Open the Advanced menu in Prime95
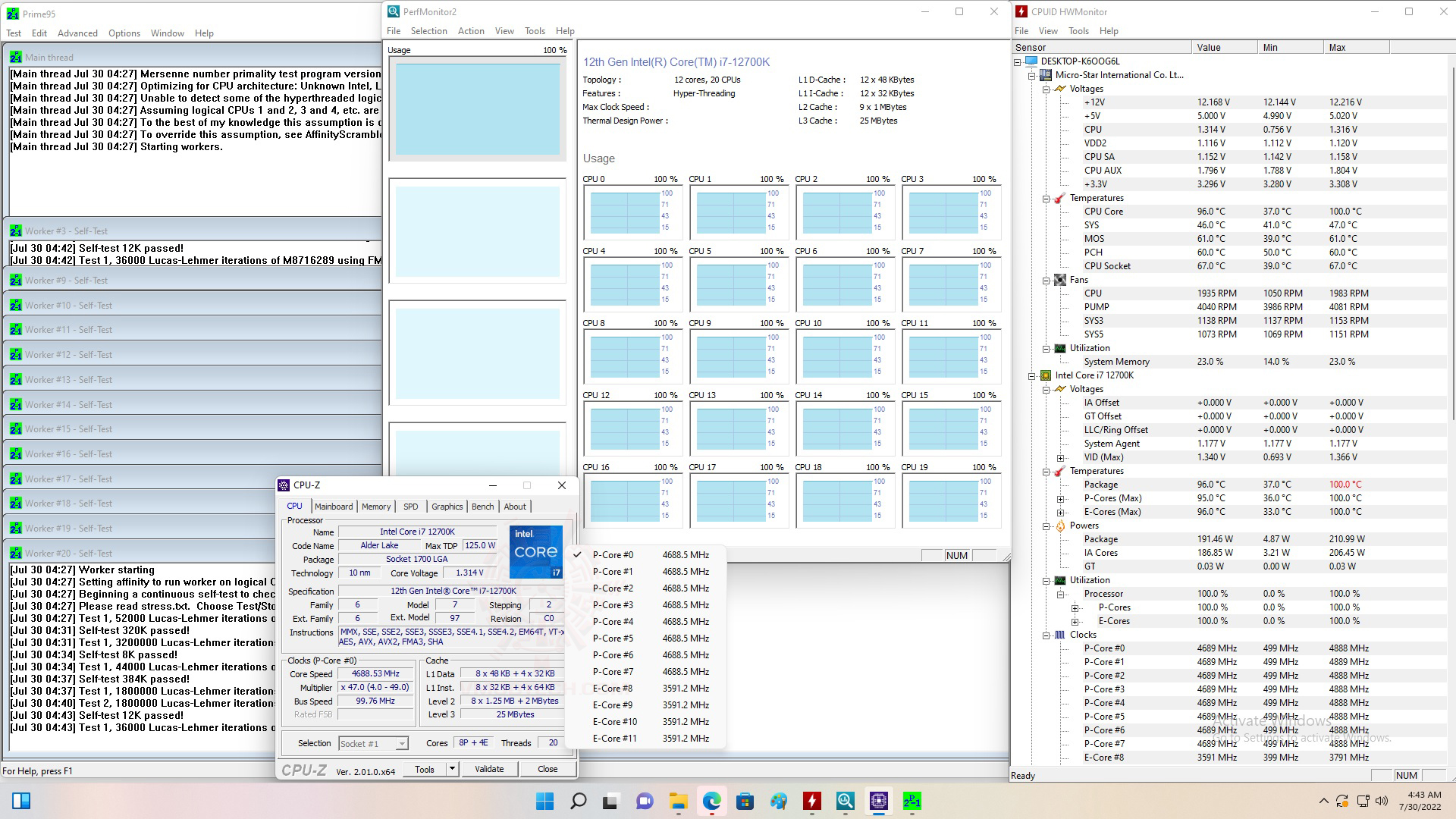1456x819 pixels. 77,33
